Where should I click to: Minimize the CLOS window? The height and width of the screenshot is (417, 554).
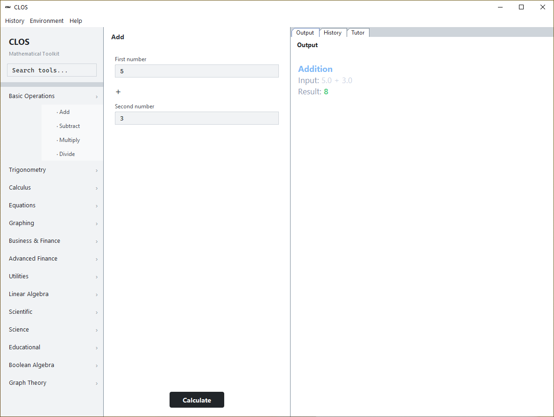tap(500, 7)
